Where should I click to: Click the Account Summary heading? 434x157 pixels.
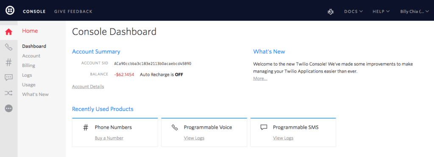pyautogui.click(x=96, y=52)
